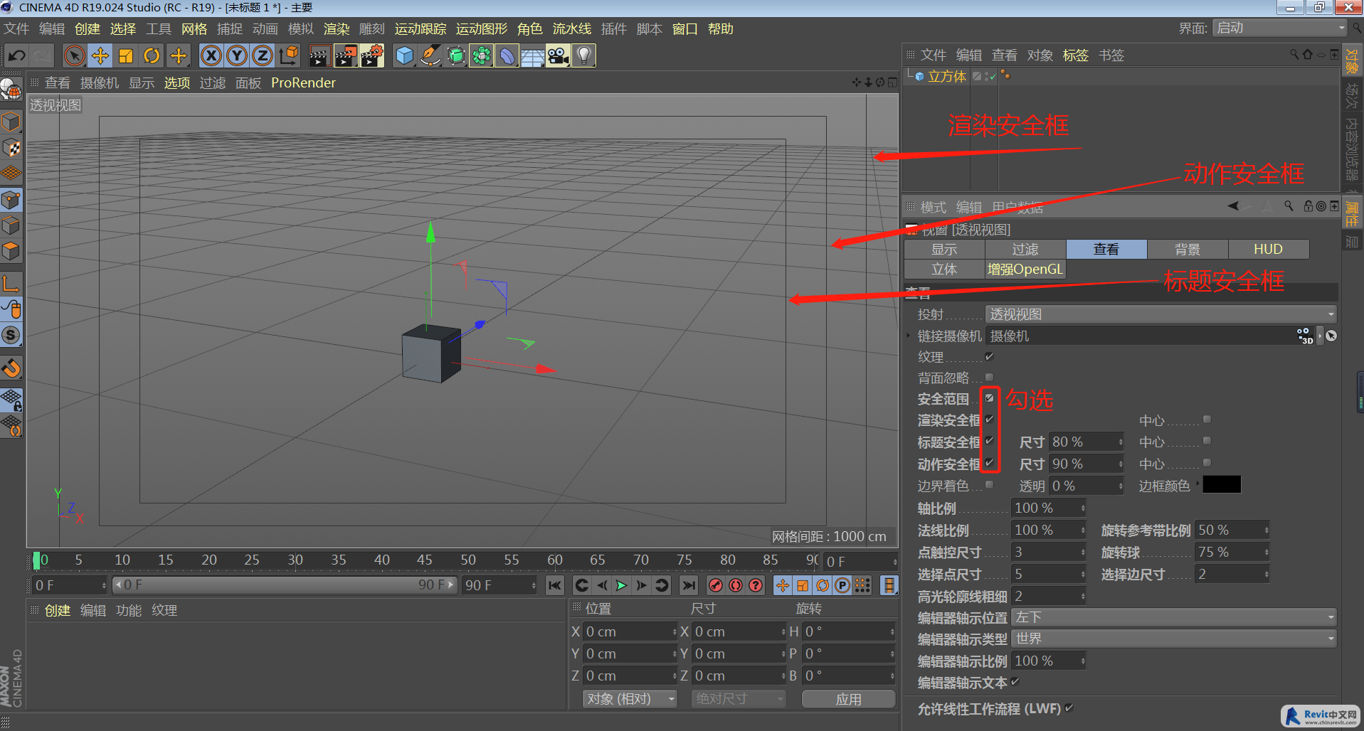Switch to the HUD attribute tab

pos(1268,250)
